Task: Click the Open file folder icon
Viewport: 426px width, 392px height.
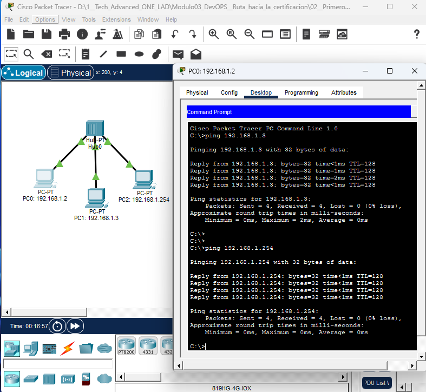Action: tap(29, 34)
